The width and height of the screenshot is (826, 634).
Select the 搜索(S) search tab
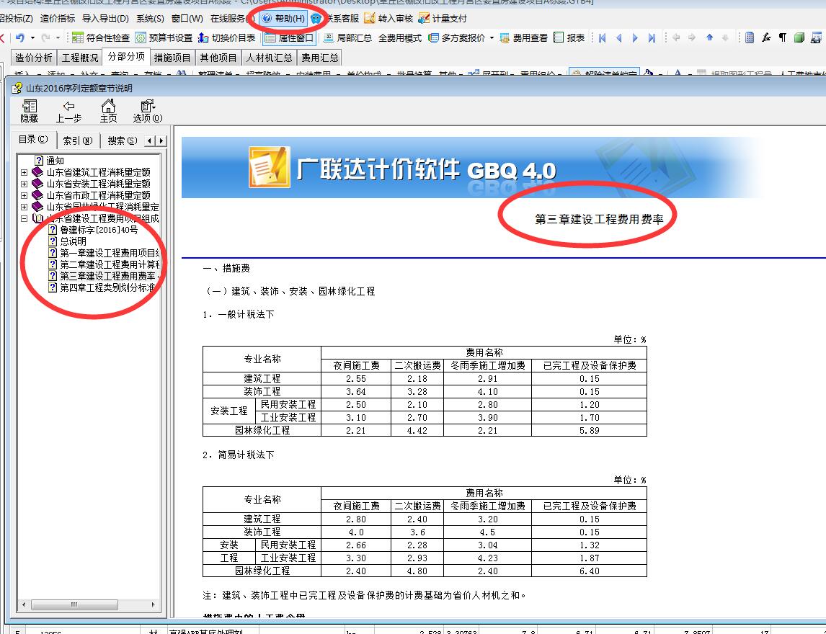[123, 140]
